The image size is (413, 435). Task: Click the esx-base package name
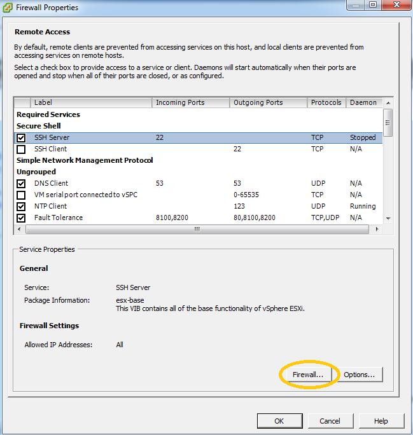[x=130, y=300]
